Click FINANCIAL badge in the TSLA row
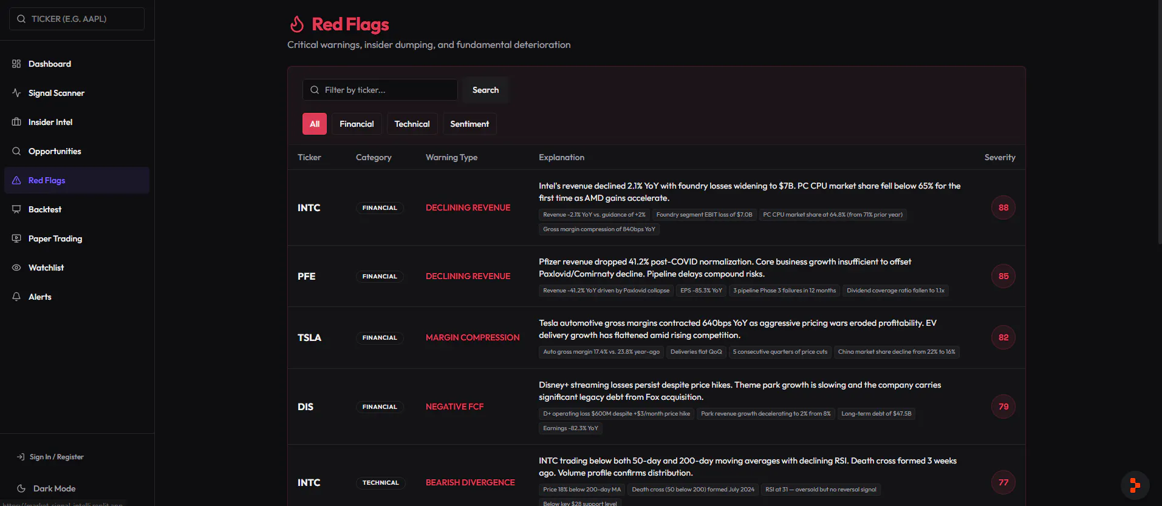 pyautogui.click(x=380, y=337)
